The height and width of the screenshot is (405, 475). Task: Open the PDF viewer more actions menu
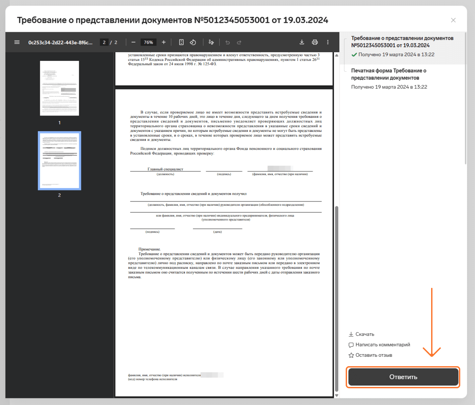328,42
